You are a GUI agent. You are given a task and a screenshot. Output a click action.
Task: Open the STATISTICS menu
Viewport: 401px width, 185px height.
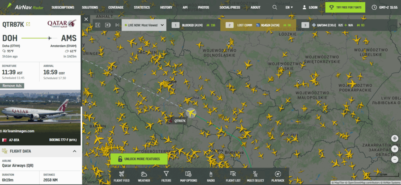(142, 7)
